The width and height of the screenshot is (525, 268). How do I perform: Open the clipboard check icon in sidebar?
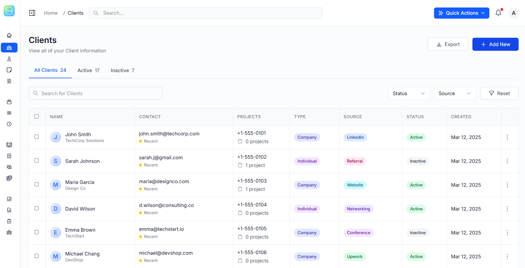click(9, 221)
